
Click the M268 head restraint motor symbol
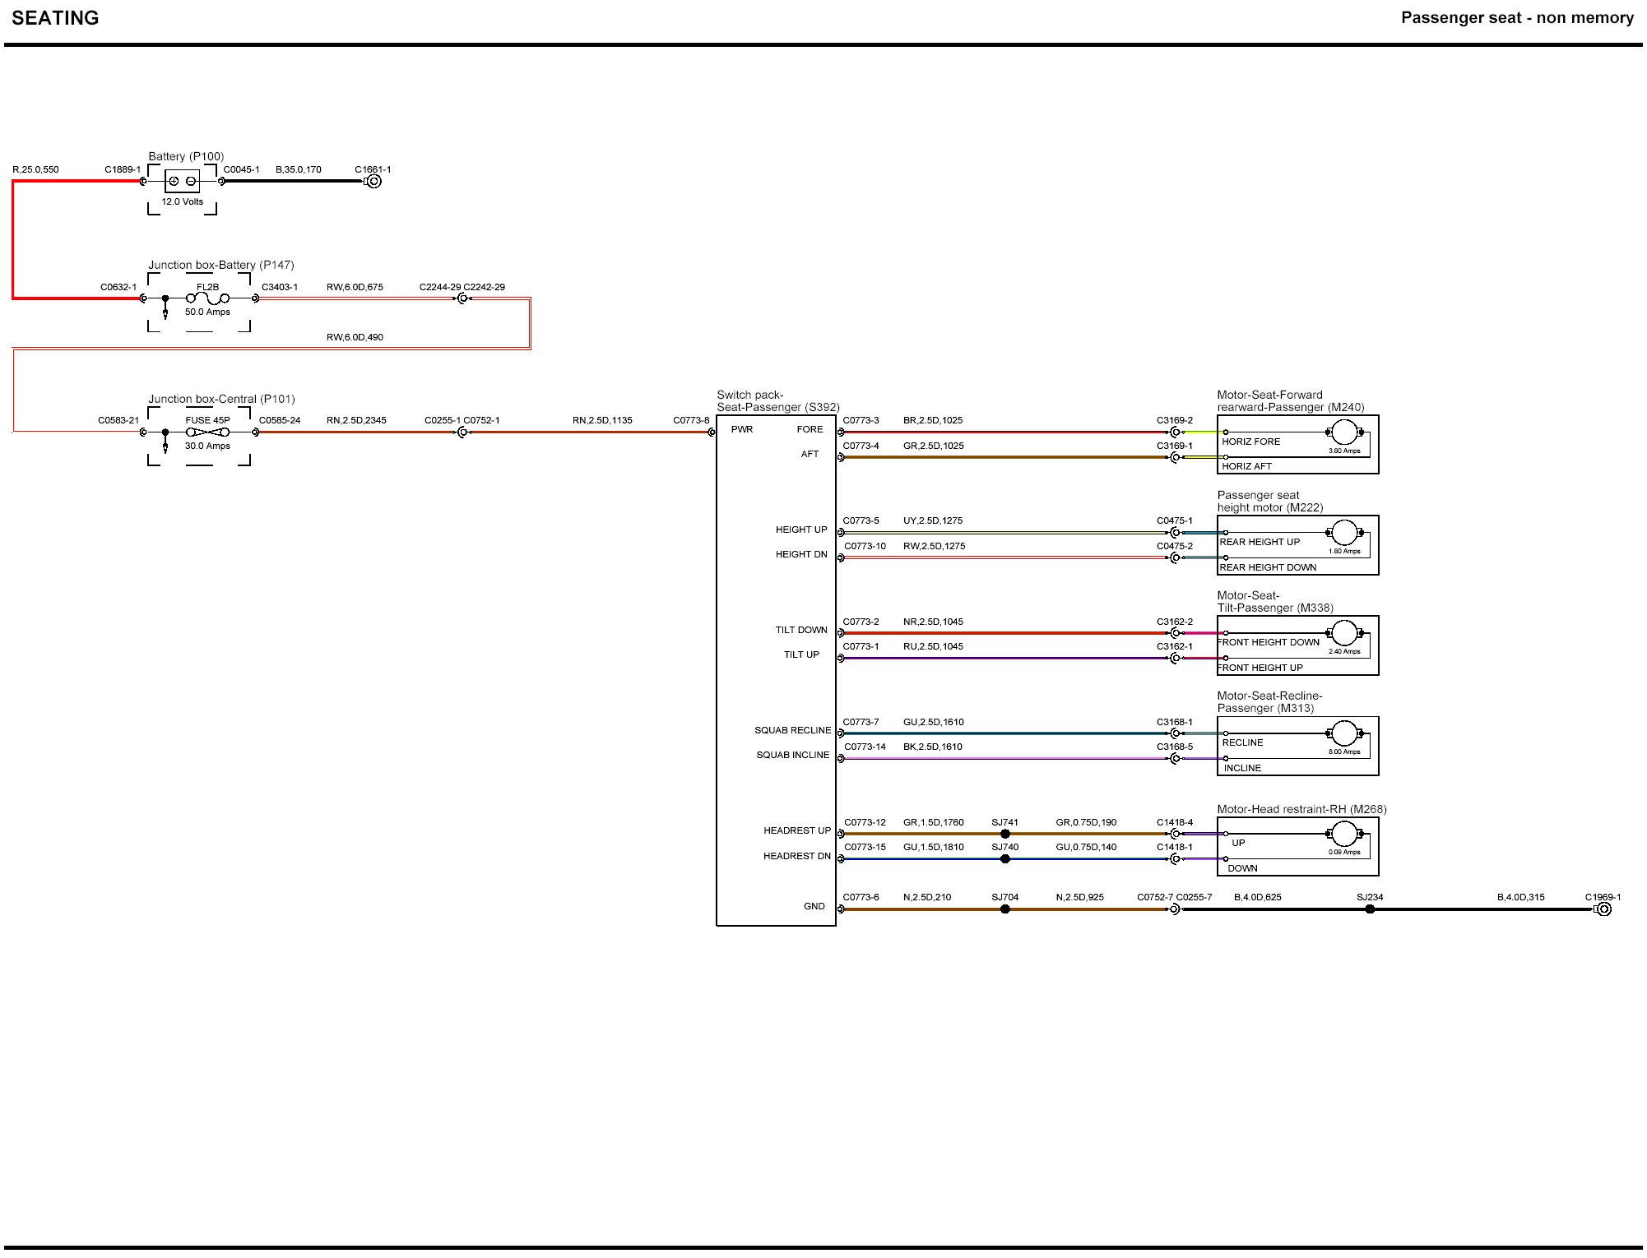tap(1343, 834)
